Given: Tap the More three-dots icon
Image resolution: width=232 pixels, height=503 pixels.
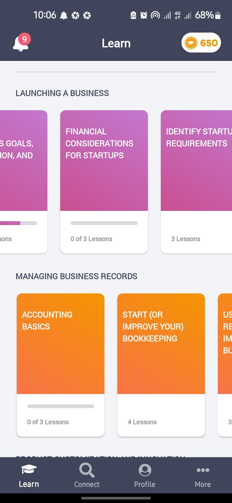Looking at the screenshot, I should coord(203,470).
